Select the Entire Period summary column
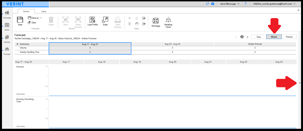303x131 pixels. (x=255, y=44)
